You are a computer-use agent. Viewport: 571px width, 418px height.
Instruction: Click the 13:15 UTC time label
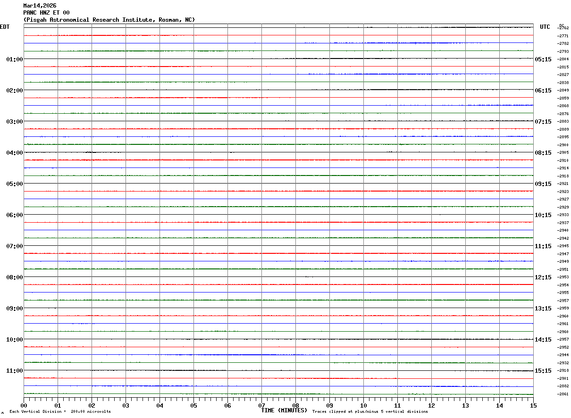pos(543,309)
